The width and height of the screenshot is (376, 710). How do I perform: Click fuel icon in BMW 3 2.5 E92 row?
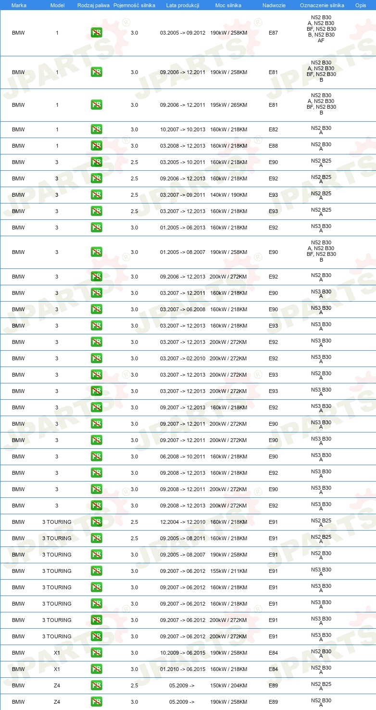[x=96, y=178]
